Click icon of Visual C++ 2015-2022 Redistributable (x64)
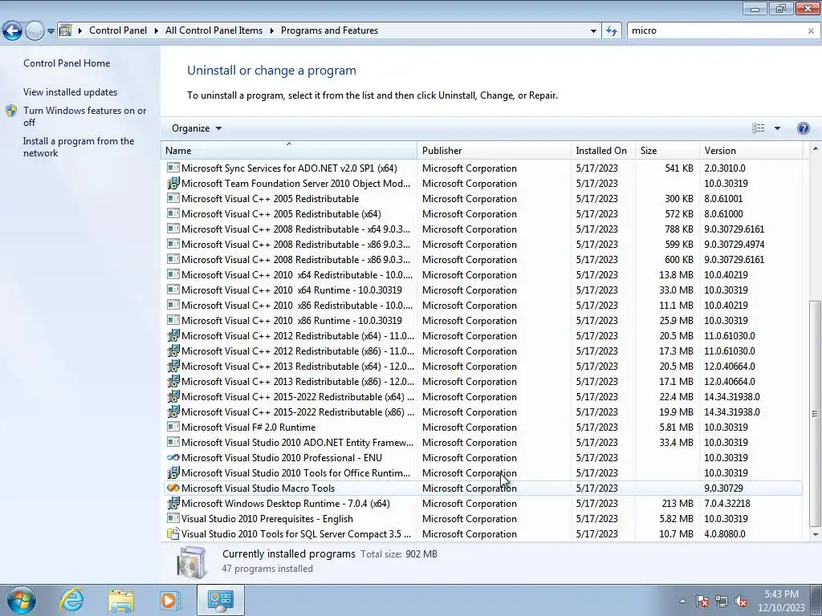The width and height of the screenshot is (822, 616). tap(173, 396)
